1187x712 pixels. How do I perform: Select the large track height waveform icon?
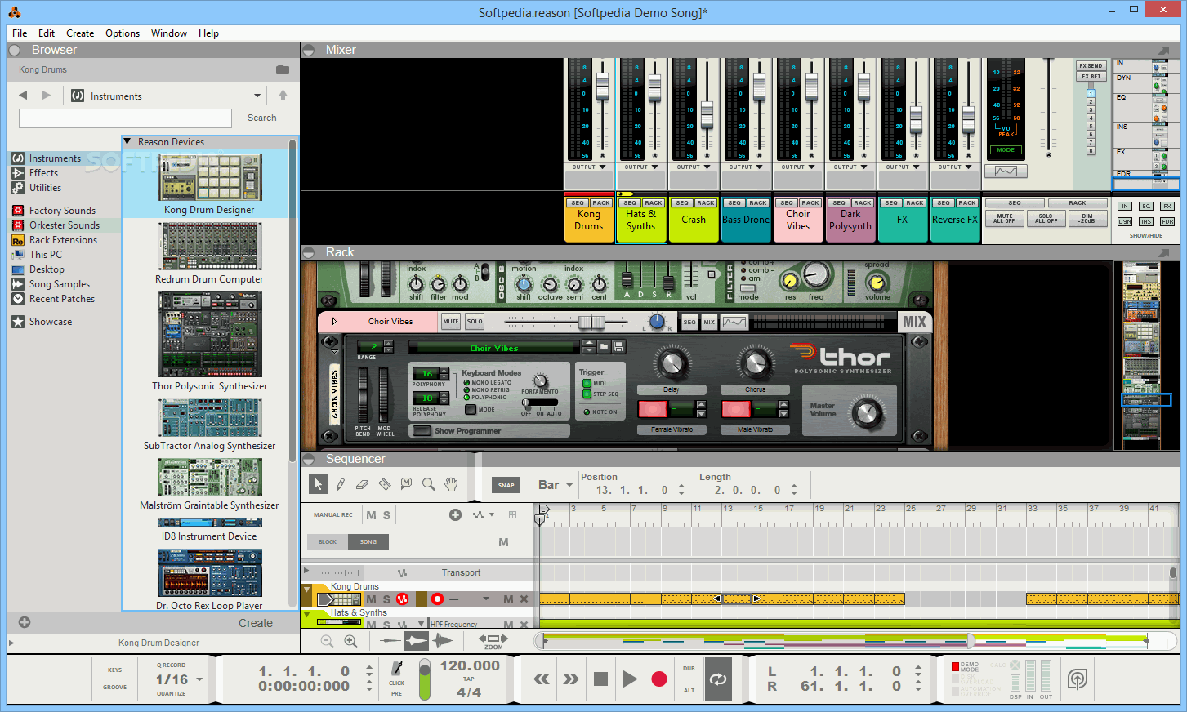tap(443, 641)
